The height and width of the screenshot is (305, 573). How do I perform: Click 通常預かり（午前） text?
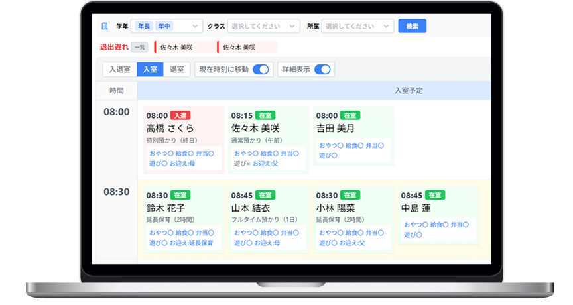pos(257,141)
